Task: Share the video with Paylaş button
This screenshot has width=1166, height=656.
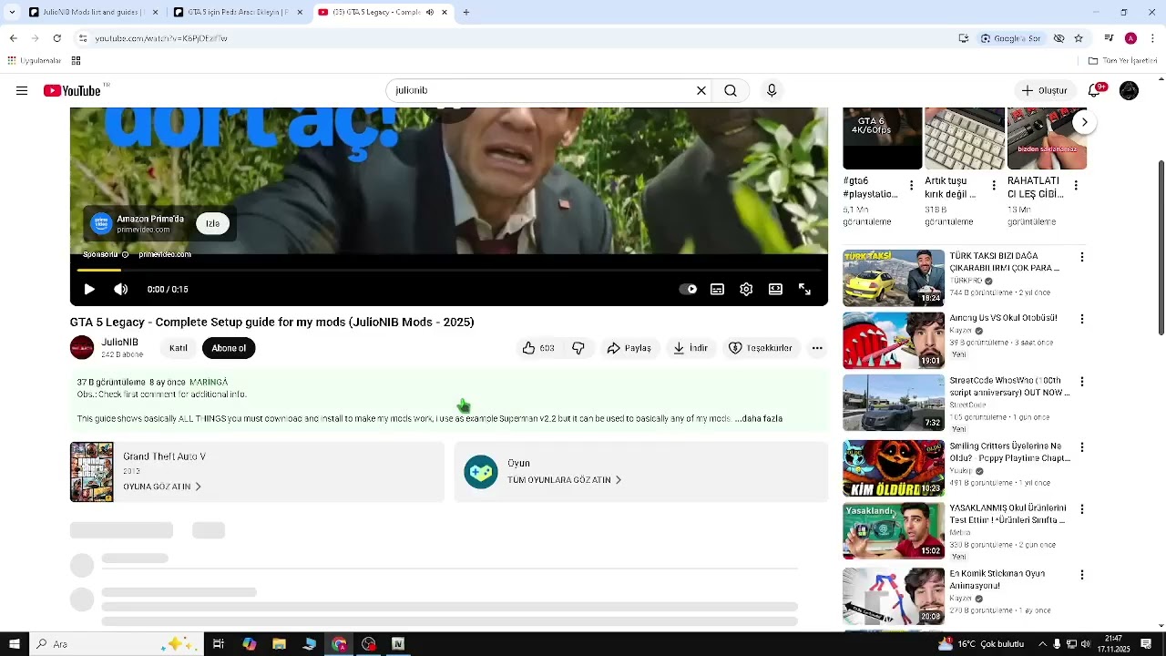Action: point(629,348)
